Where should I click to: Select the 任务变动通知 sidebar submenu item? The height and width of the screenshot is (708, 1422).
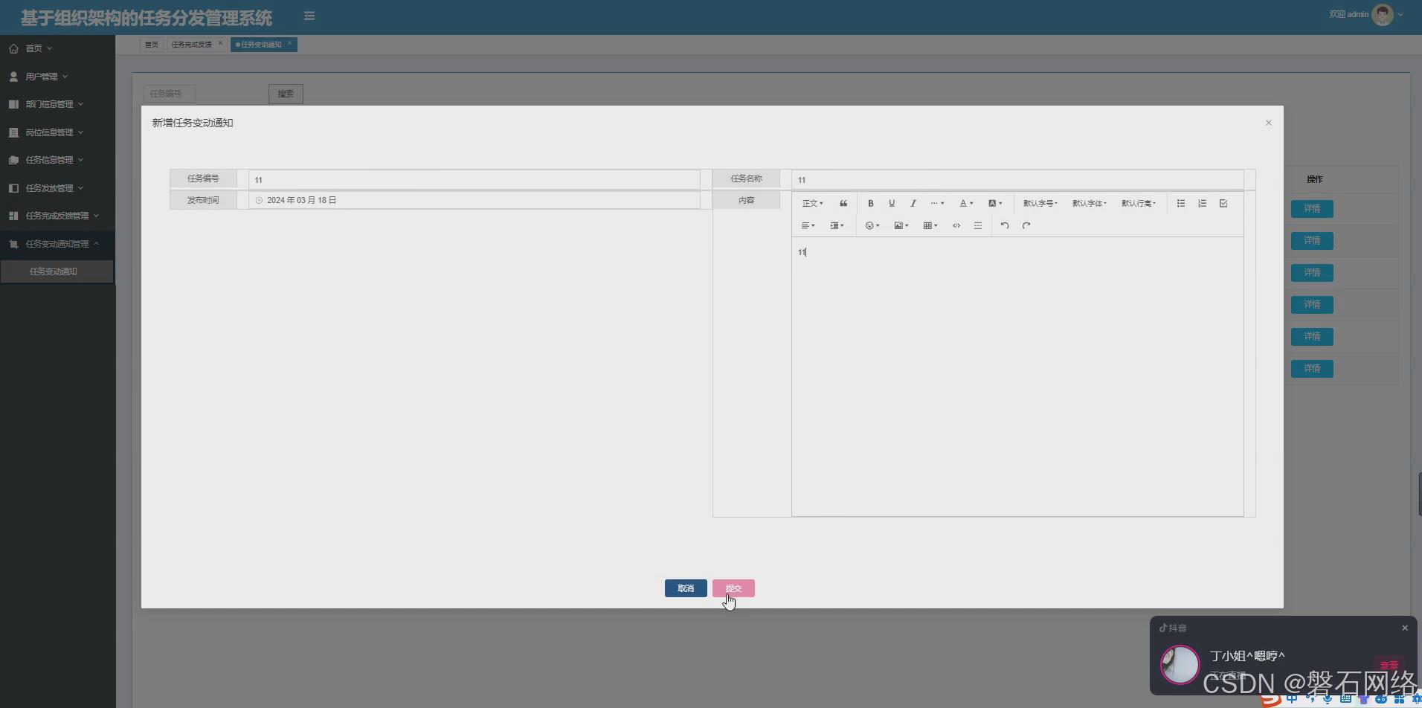(x=57, y=271)
